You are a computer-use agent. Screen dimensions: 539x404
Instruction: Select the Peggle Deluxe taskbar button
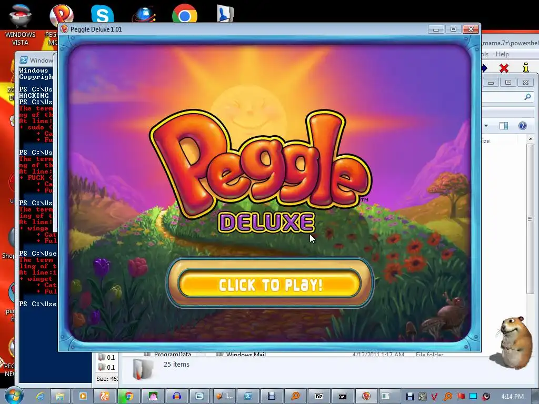tap(366, 396)
